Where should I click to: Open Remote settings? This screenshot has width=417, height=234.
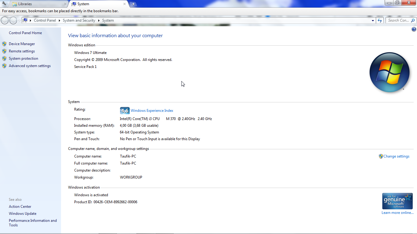coord(22,51)
